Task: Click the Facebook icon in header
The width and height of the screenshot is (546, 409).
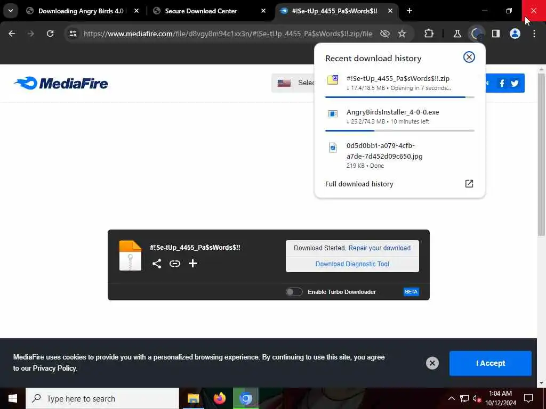Action: (502, 84)
